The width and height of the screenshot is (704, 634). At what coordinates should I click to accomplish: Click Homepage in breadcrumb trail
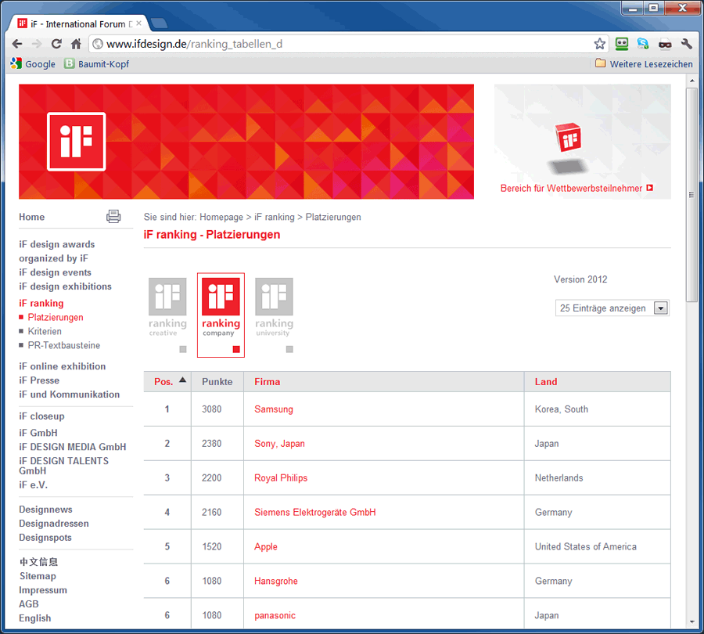click(221, 217)
